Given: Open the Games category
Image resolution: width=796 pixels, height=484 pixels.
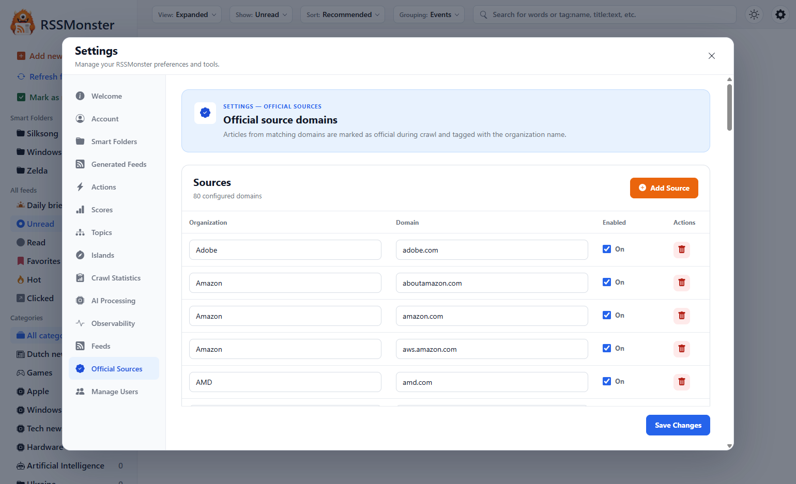Looking at the screenshot, I should coord(35,372).
